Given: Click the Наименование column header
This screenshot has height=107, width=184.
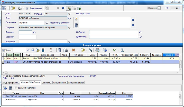Looking at the screenshot, I should click(x=47, y=55).
